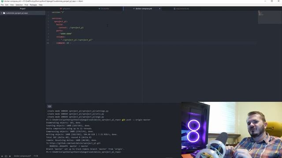Viewport: 282px width, 158px height.
Task: Close terminal with X status bar icon
Action: coord(10,156)
